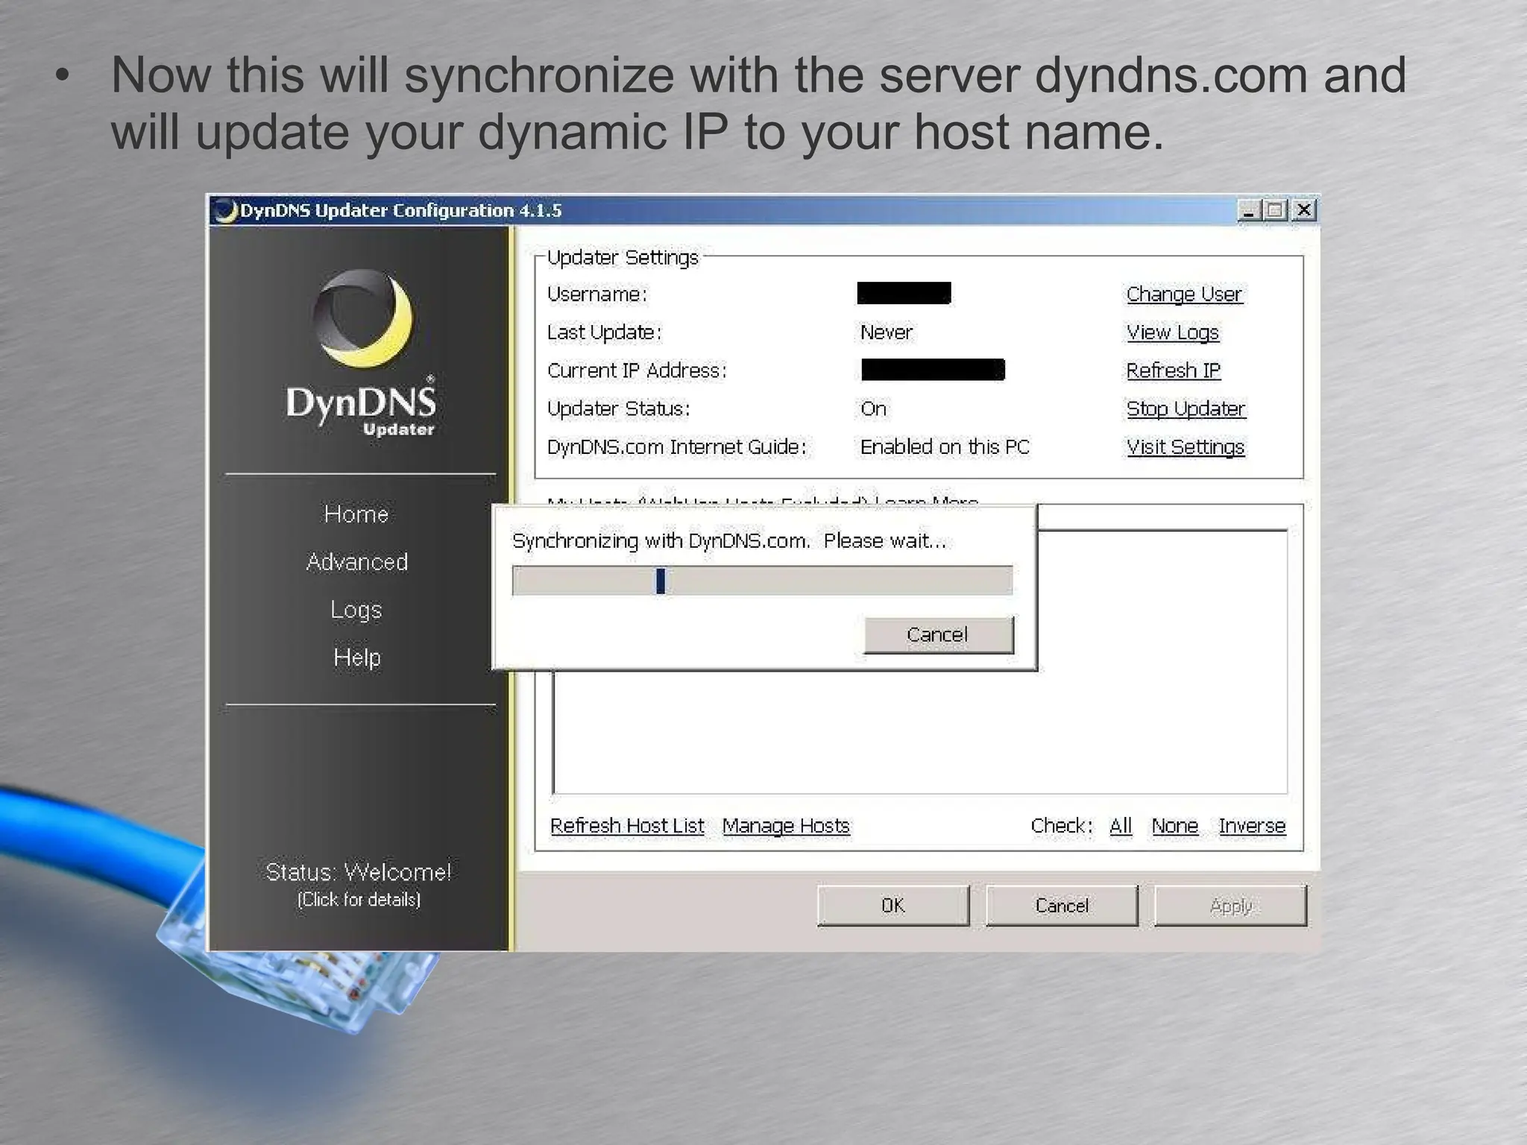
Task: Open the Manage Hosts link
Action: pyautogui.click(x=786, y=826)
